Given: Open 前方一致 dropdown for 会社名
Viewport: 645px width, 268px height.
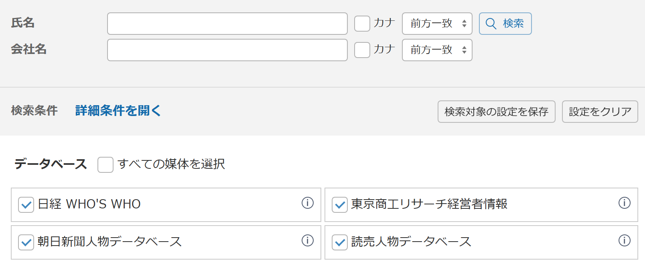Looking at the screenshot, I should (437, 50).
